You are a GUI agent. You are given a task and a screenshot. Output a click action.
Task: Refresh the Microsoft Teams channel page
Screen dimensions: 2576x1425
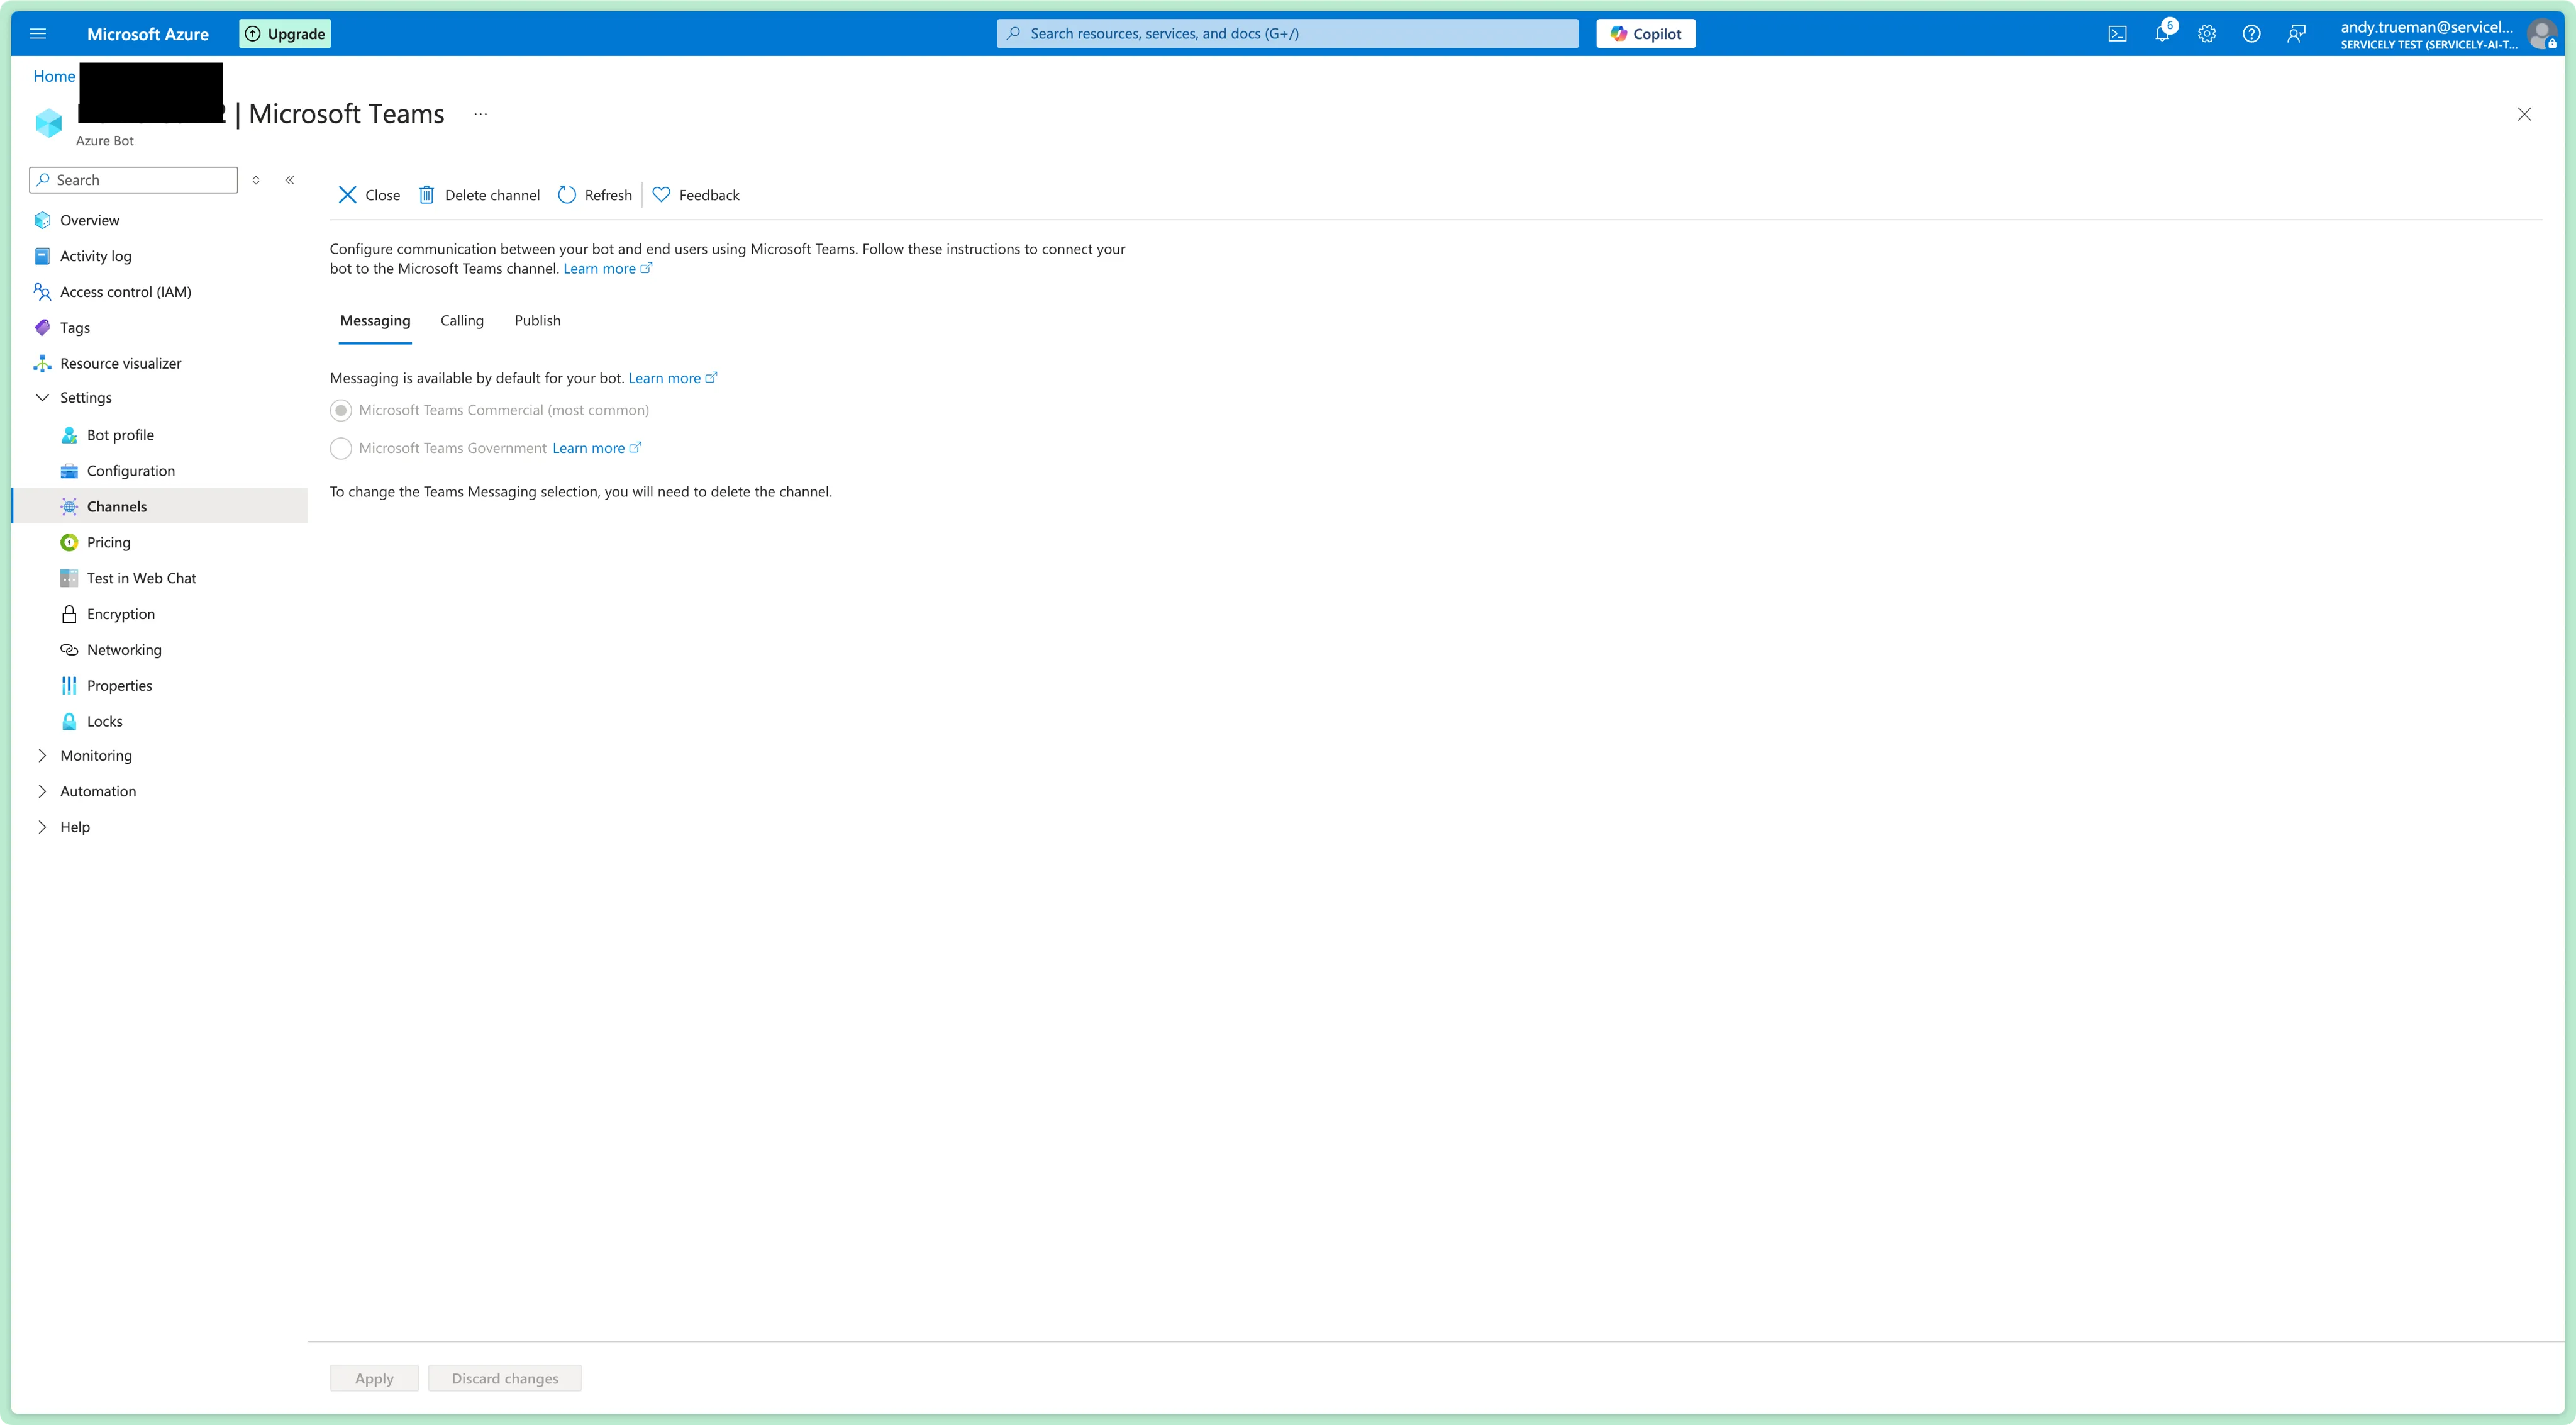point(595,195)
